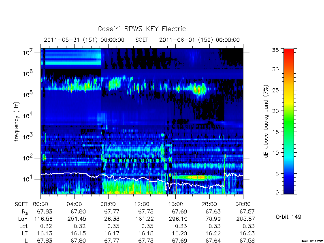This screenshot has height=243, width=324.
Task: Select longitude value 70.99
Action: point(213,219)
